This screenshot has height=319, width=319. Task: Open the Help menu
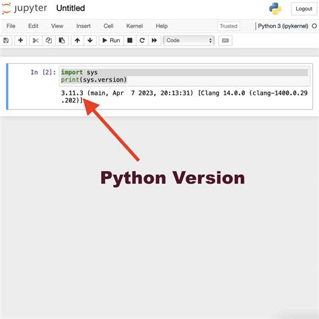click(x=162, y=26)
